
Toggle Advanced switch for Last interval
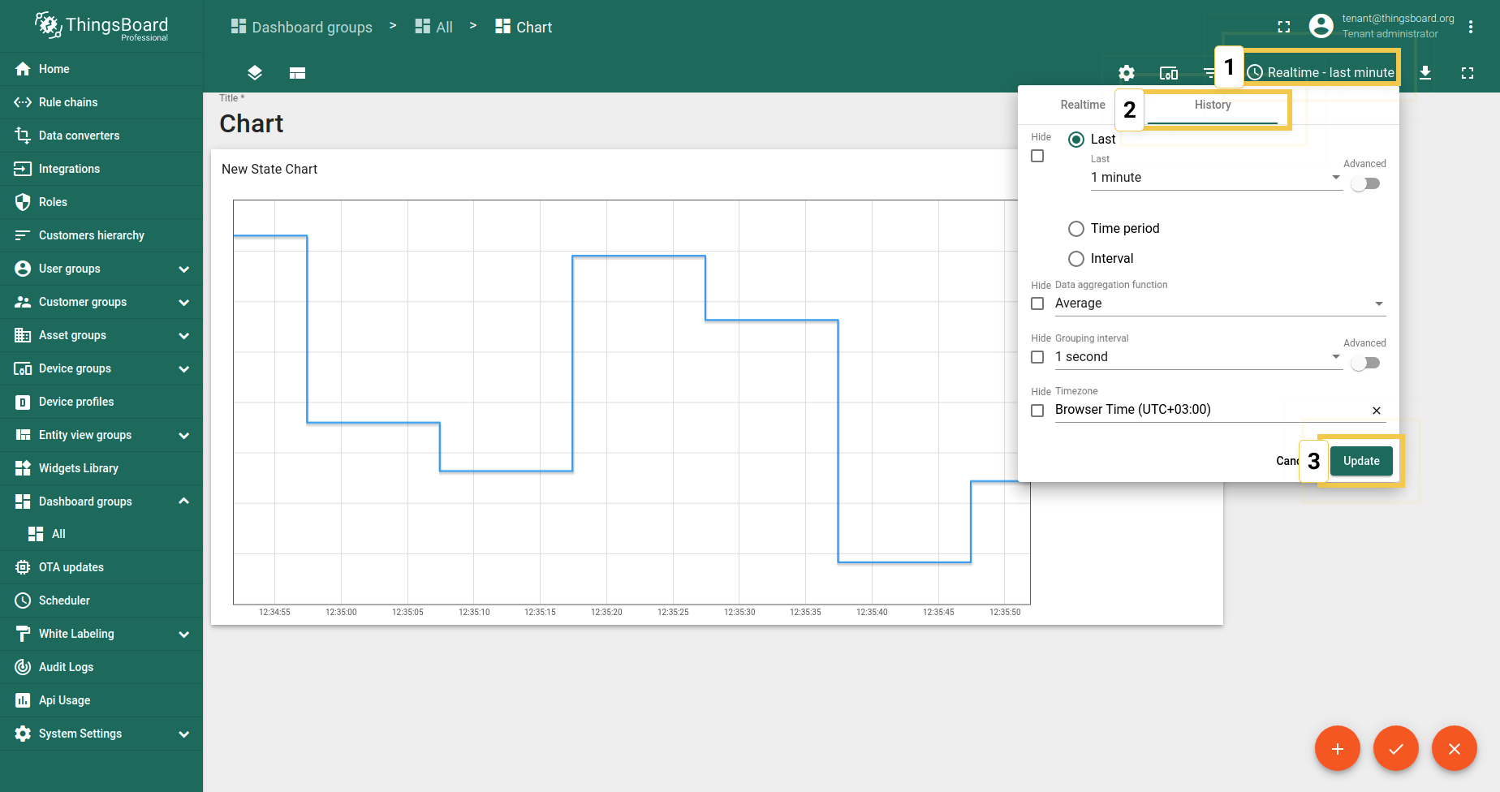(1365, 184)
